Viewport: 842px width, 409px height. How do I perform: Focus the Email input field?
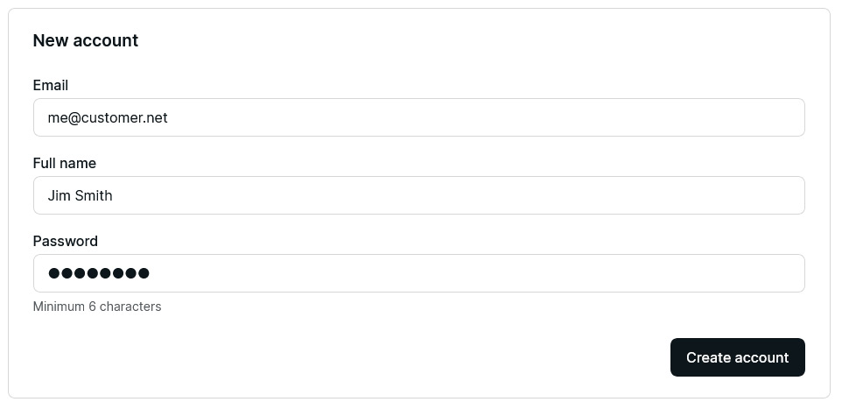[418, 117]
